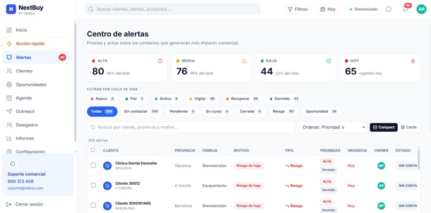Select the Cerrada tab
Viewport: 431px width, 213px height.
(251, 111)
